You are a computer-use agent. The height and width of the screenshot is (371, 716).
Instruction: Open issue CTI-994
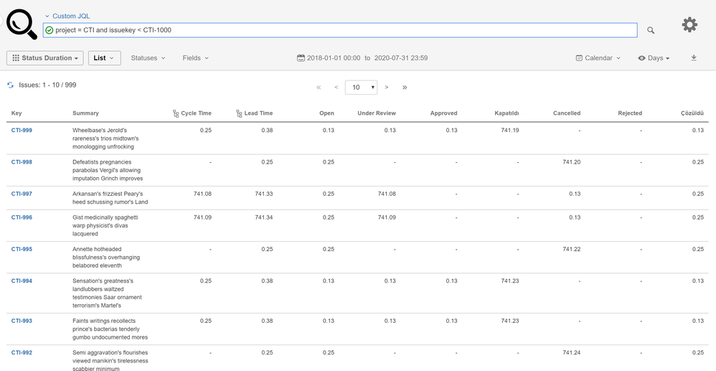coord(22,281)
